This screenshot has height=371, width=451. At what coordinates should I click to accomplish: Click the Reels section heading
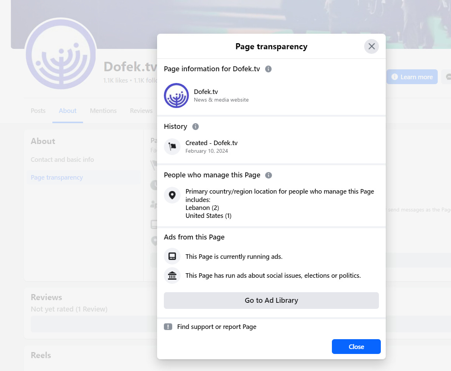(41, 355)
